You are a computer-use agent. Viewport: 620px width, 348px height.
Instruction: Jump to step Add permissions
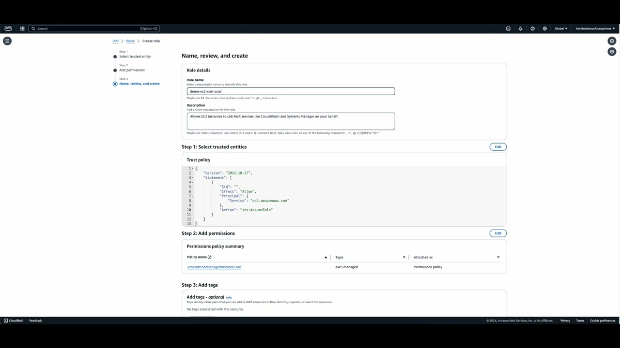(x=132, y=70)
